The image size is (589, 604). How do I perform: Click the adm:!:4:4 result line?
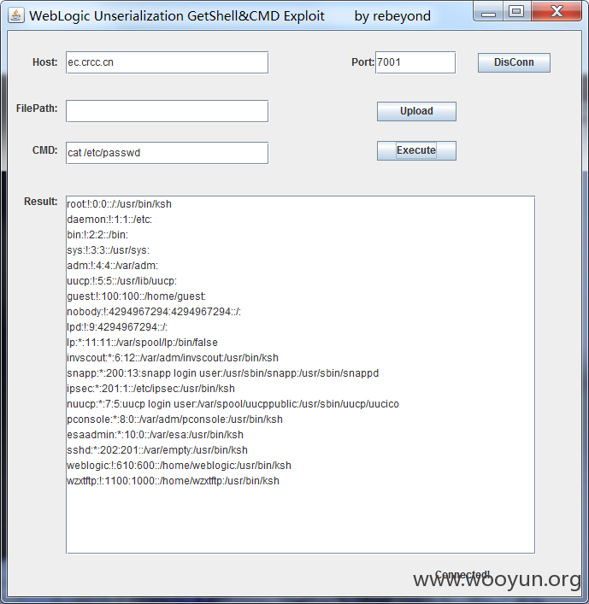pyautogui.click(x=112, y=266)
